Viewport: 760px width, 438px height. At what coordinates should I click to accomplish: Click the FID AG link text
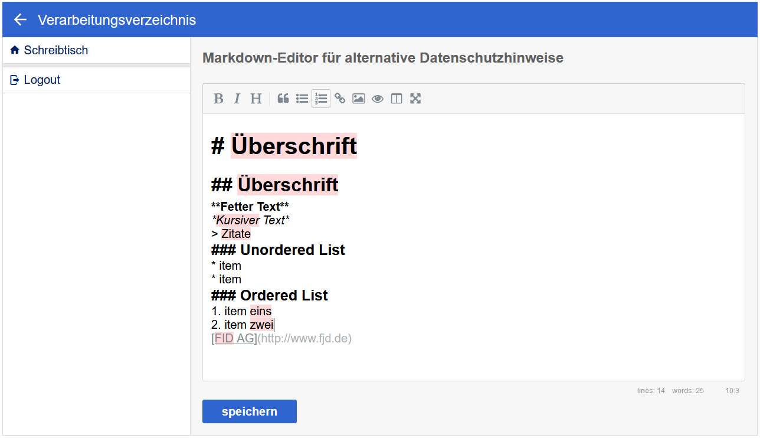click(x=235, y=339)
